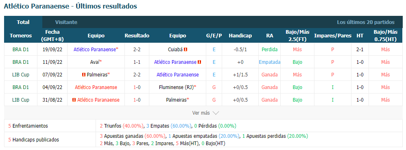Image resolution: width=406 pixels, height=150 pixels.
Task: Expand the Ver más chevron
Action: (216, 113)
